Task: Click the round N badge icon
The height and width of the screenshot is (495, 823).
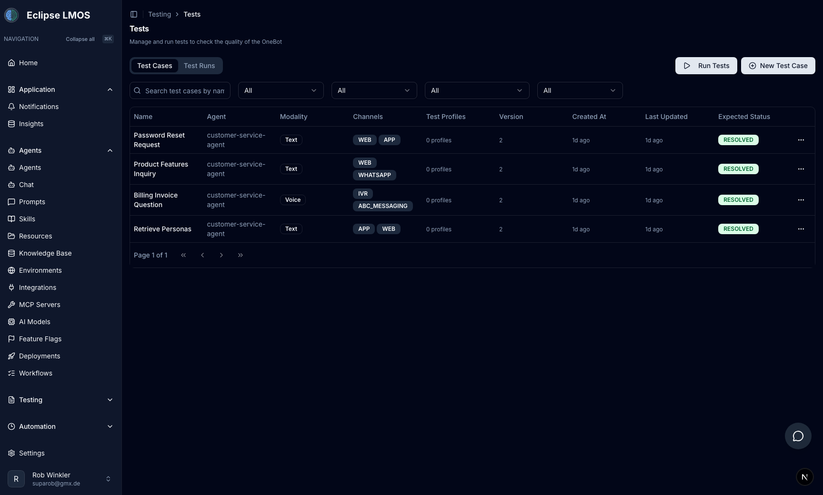Action: pos(805,477)
